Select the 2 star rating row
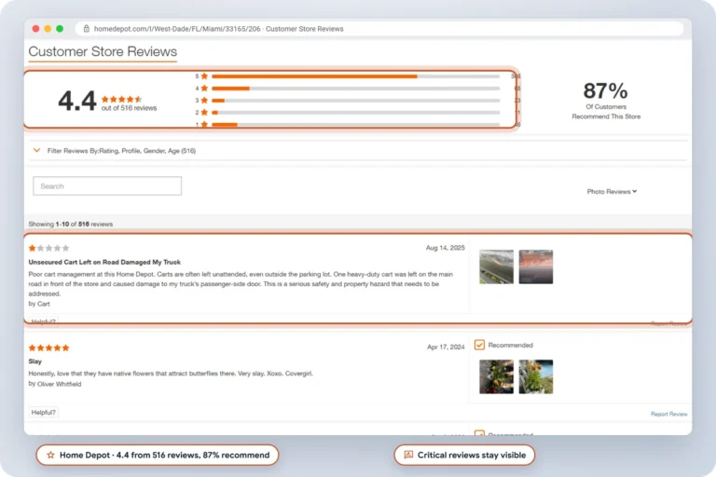Screen dimensions: 716x477 tap(356, 113)
